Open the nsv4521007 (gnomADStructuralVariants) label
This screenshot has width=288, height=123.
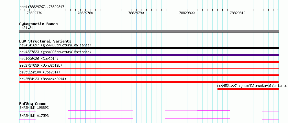pos(252,86)
